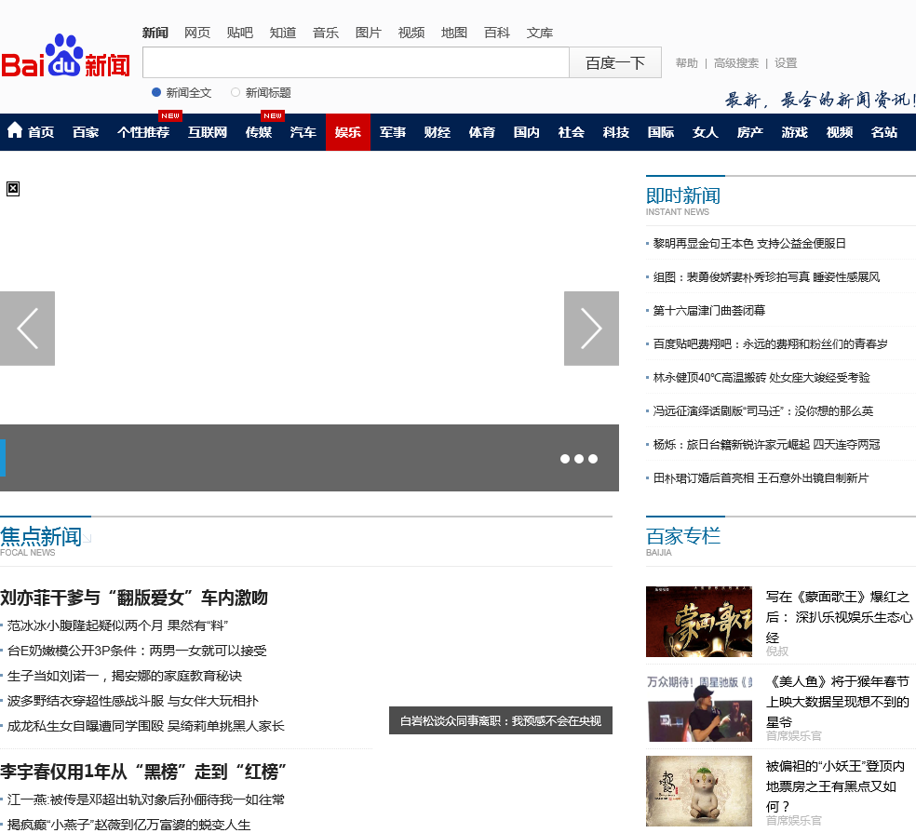The width and height of the screenshot is (916, 833).
Task: Switch to the 百科 tab
Action: 497,33
